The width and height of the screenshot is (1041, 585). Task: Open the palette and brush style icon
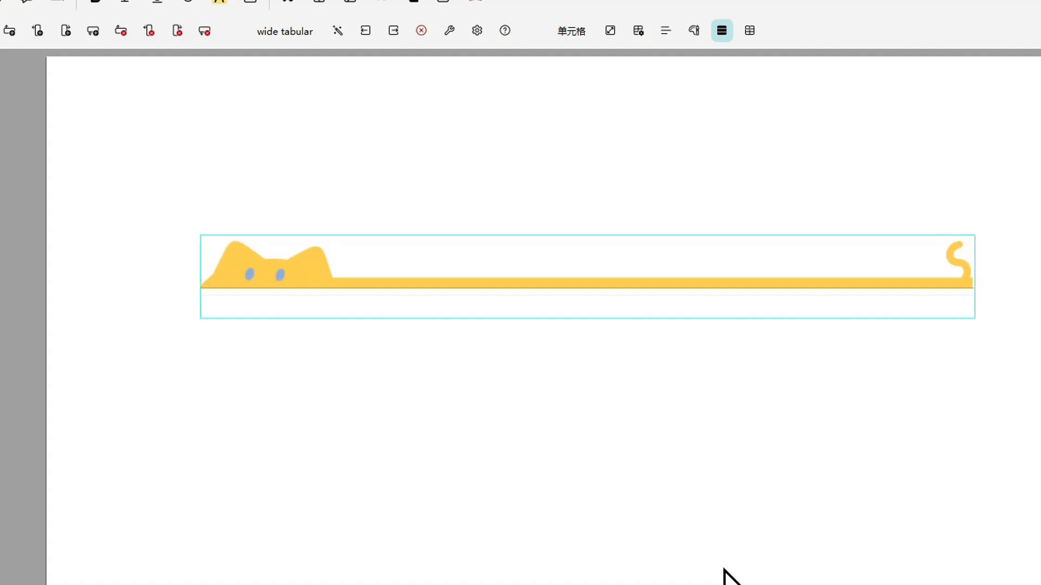coord(694,31)
